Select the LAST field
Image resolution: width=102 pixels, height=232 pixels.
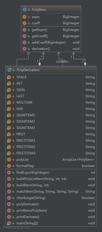pos(51,96)
